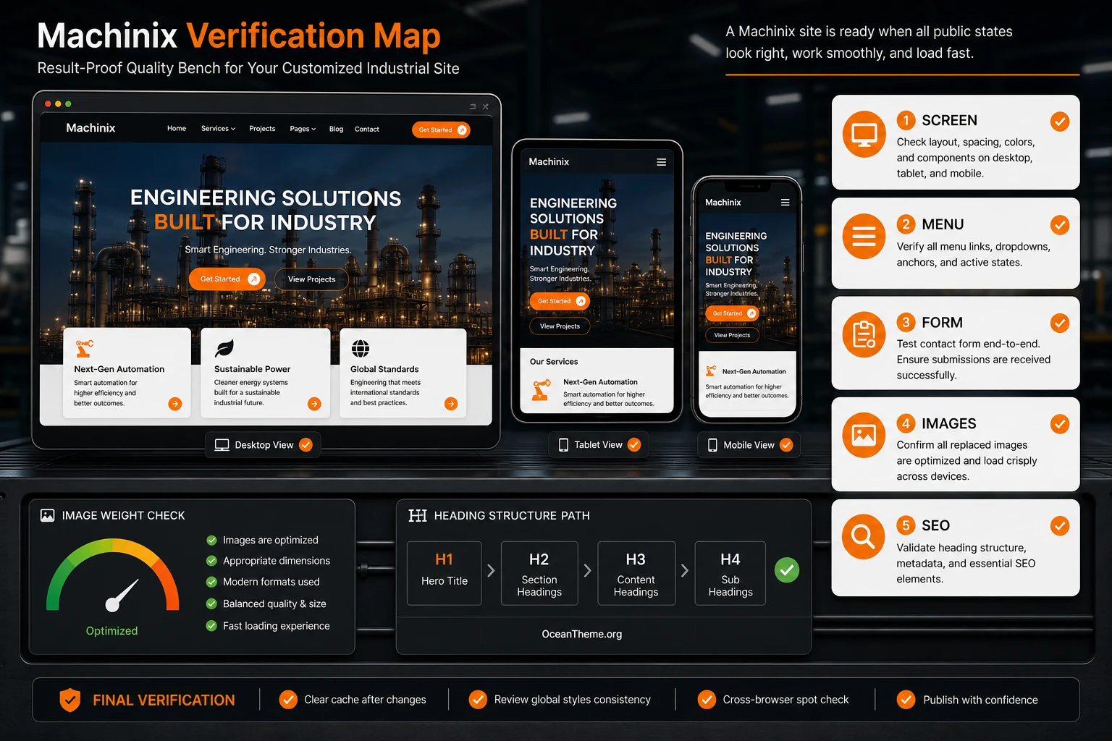Viewport: 1112px width, 741px height.
Task: Open Home in the desktop navigation
Action: [177, 129]
